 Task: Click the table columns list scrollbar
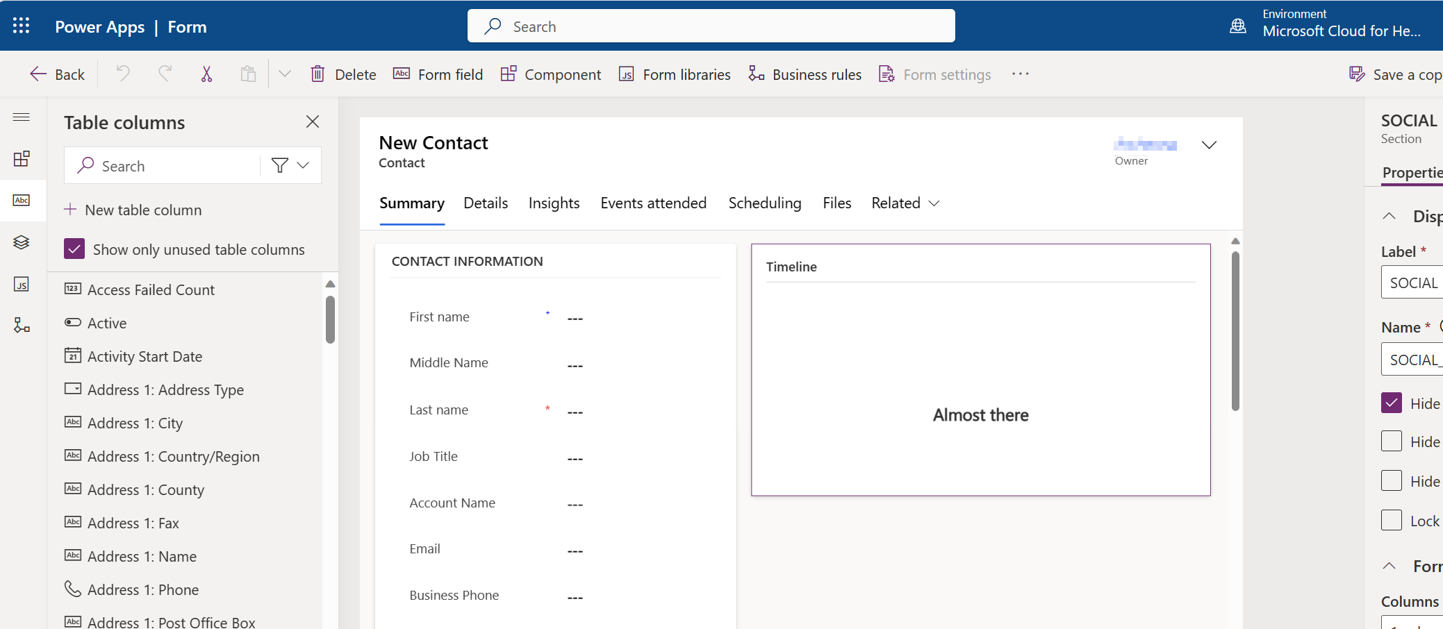[x=330, y=319]
